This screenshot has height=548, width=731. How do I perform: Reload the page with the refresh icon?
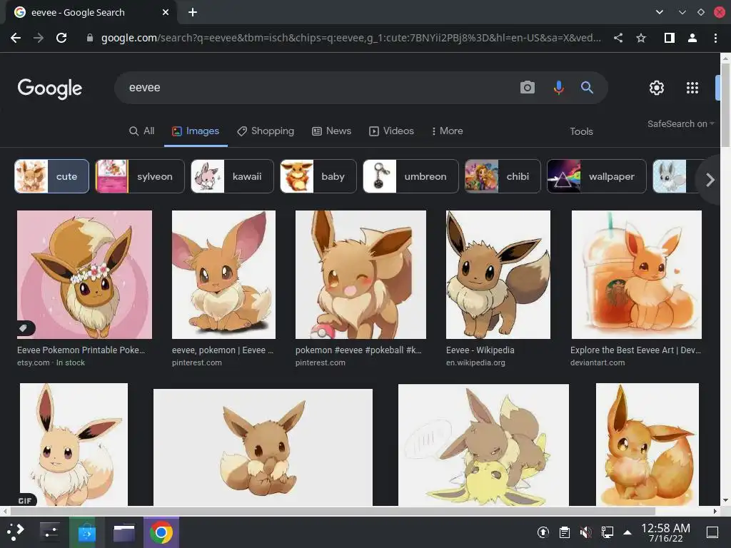click(x=61, y=39)
